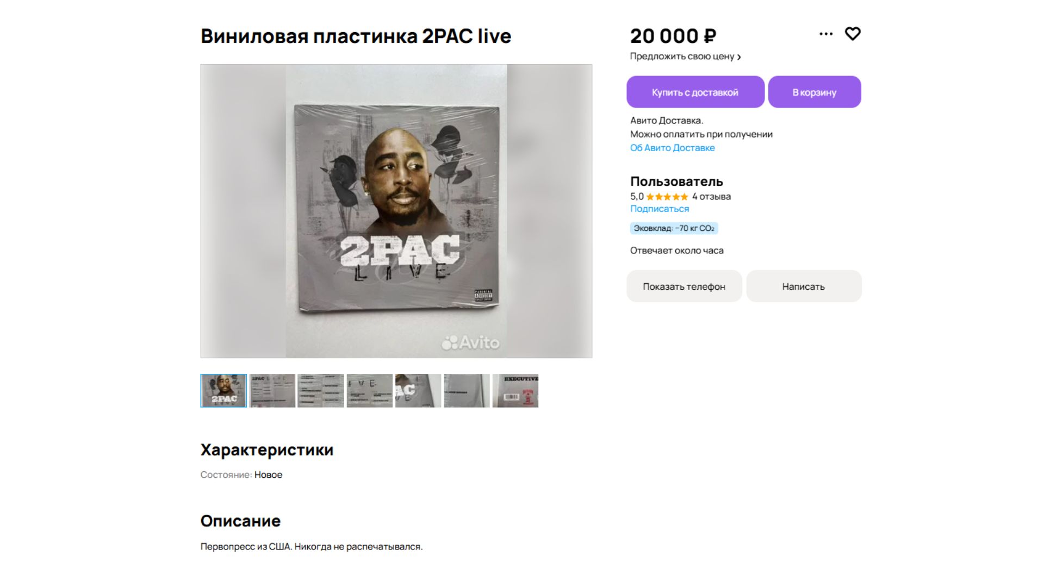This screenshot has height=587, width=1044.
Task: Open 'Об Авито Доставке' link
Action: point(673,148)
